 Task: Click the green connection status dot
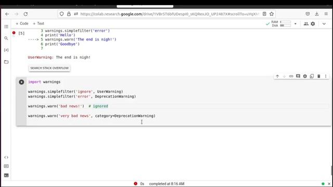tap(323, 184)
